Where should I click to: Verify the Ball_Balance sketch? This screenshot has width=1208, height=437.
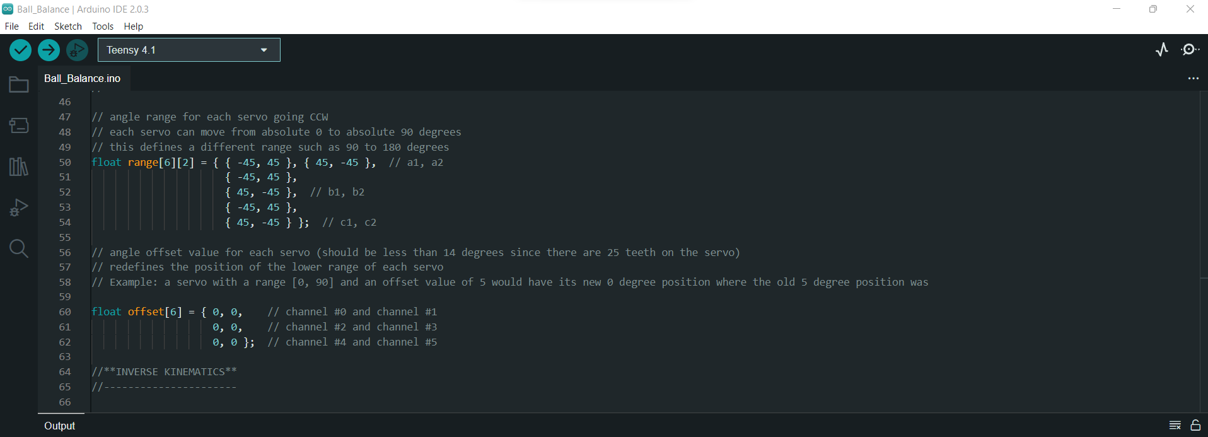[x=20, y=49]
